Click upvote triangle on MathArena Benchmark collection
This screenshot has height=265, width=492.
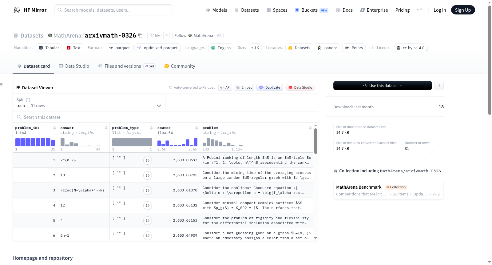point(434,194)
